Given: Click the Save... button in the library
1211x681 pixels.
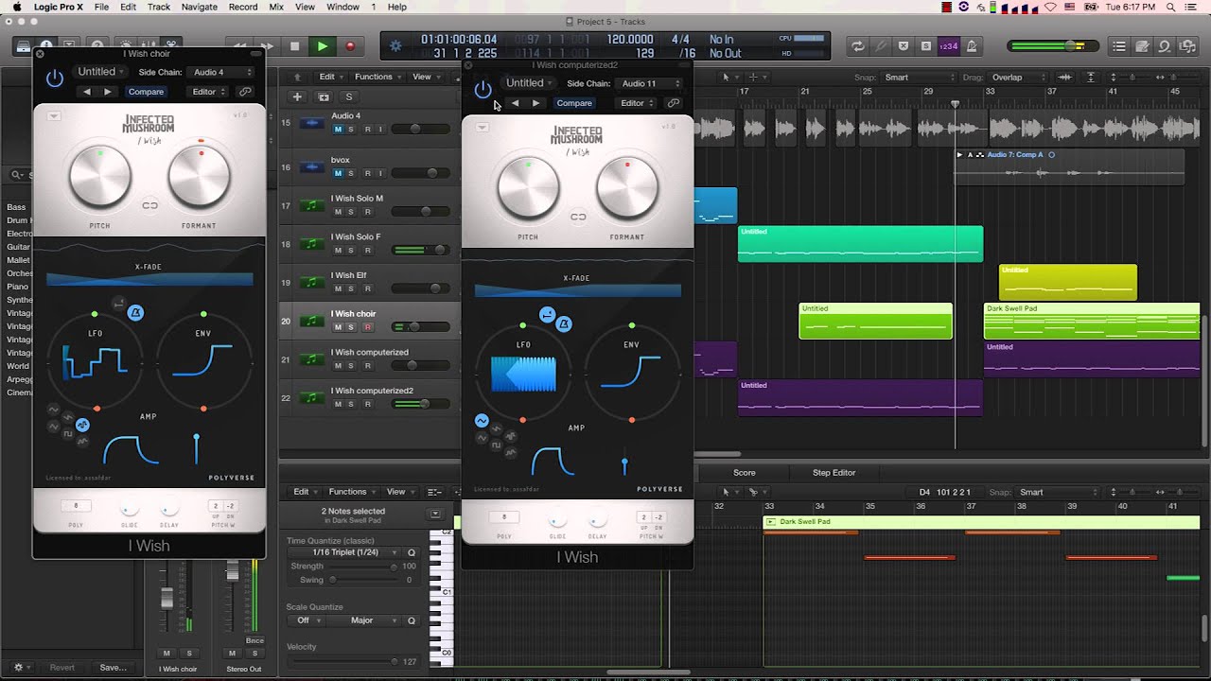Looking at the screenshot, I should tap(114, 668).
